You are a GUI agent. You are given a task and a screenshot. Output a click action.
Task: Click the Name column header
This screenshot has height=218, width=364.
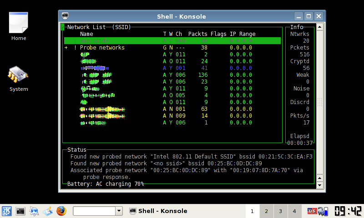click(x=86, y=34)
